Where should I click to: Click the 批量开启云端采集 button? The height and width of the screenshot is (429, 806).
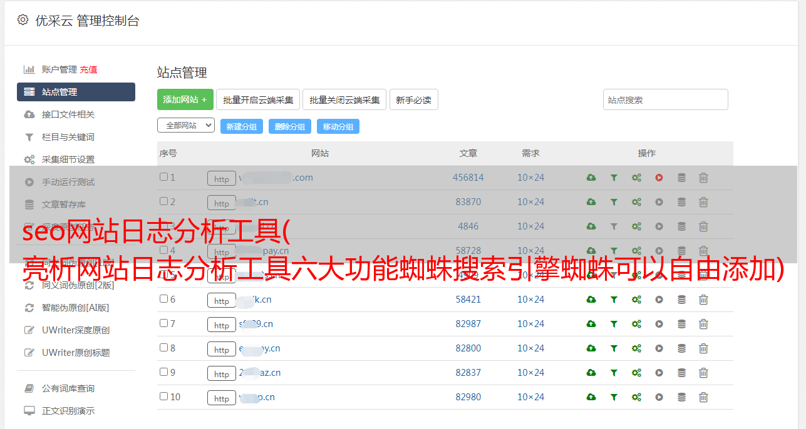[x=258, y=99]
